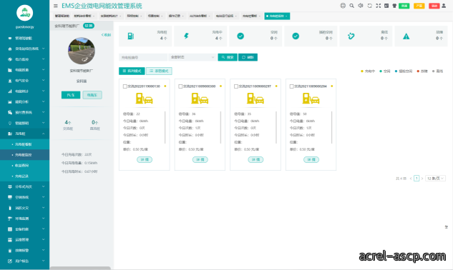Image resolution: width=453 pixels, height=270 pixels.
Task: Click the company logo above guestenergy
Action: tap(24, 13)
